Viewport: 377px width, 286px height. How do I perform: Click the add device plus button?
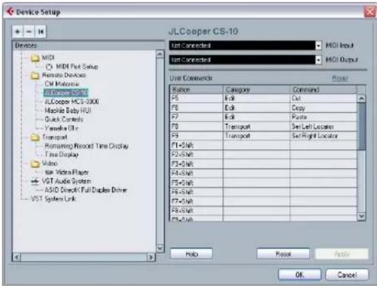pyautogui.click(x=17, y=32)
